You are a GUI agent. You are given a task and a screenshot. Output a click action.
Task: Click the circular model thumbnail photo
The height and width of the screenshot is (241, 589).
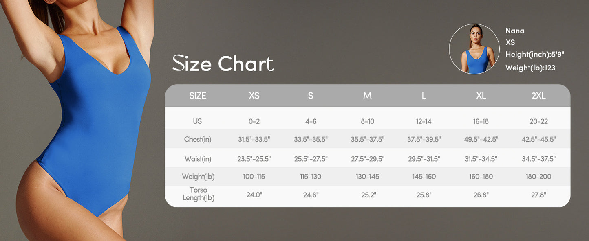474,49
